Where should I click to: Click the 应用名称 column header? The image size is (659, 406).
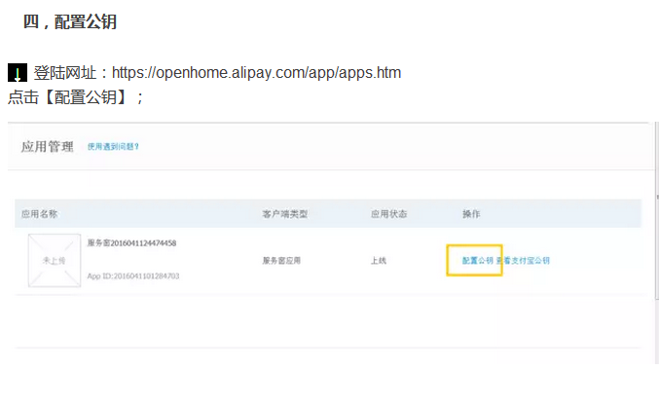click(x=39, y=214)
